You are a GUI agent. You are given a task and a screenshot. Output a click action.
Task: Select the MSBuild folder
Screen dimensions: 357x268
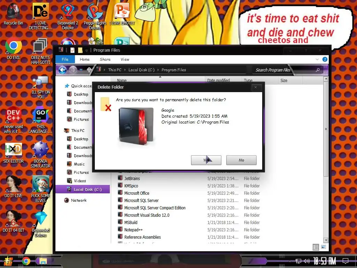coord(189,222)
